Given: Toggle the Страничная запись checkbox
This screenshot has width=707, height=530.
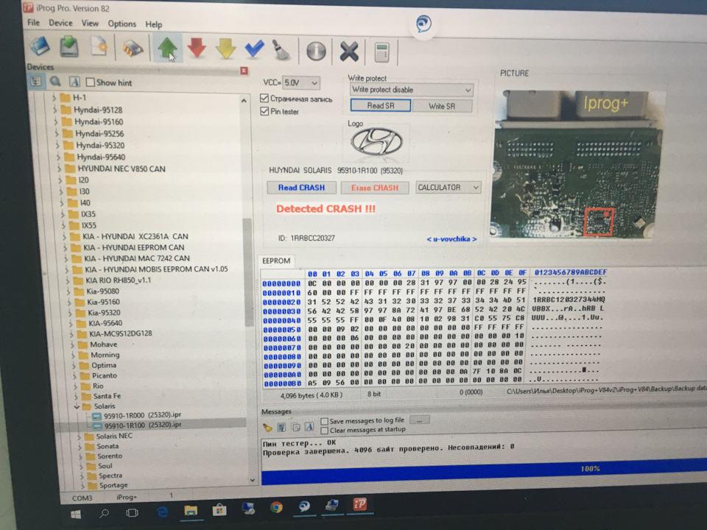Looking at the screenshot, I should [x=264, y=98].
